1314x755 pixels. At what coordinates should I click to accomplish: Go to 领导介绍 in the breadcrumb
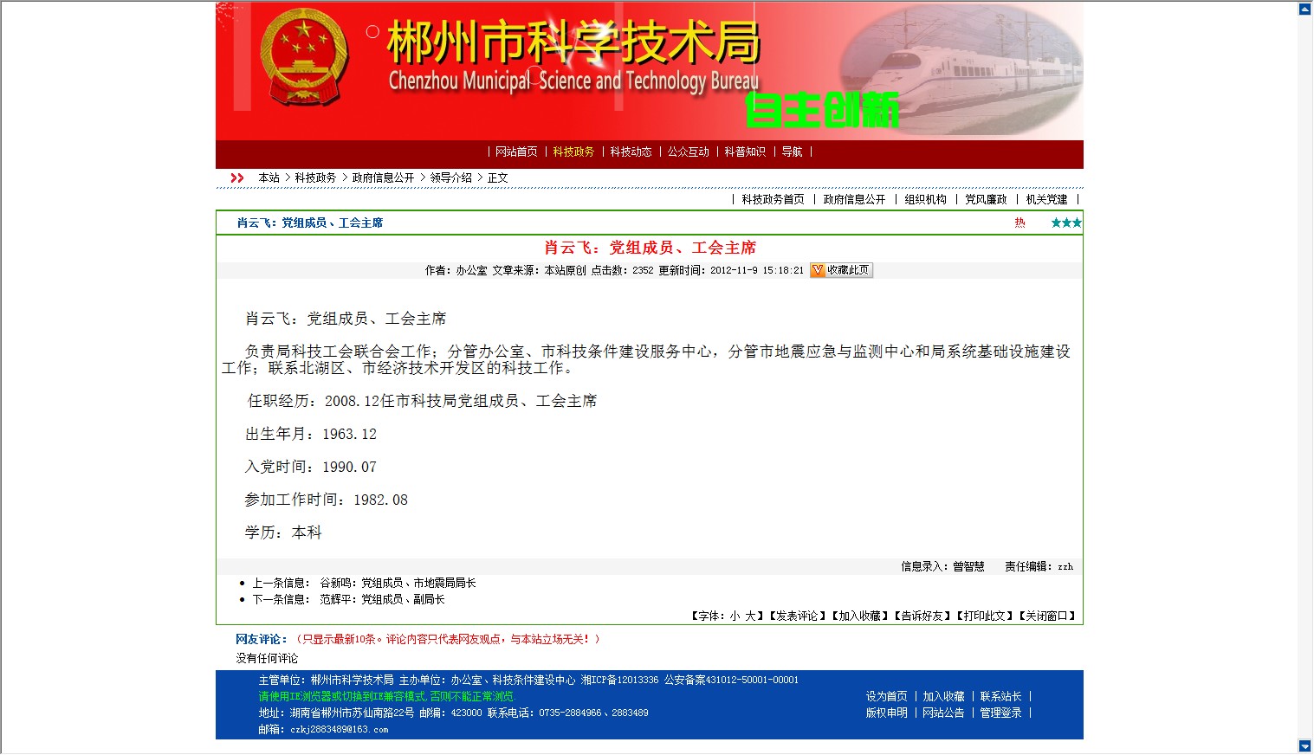[450, 177]
